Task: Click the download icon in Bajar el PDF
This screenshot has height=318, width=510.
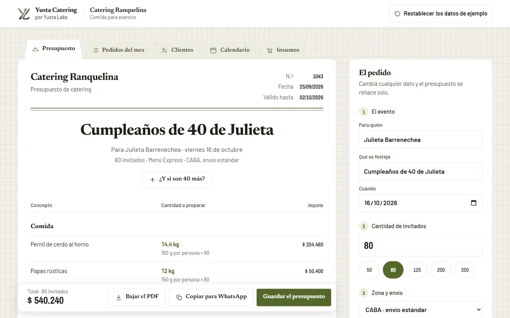Action: pyautogui.click(x=119, y=297)
